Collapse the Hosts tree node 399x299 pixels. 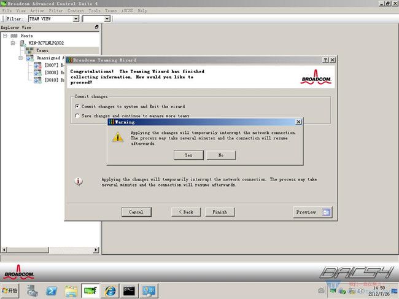5,36
